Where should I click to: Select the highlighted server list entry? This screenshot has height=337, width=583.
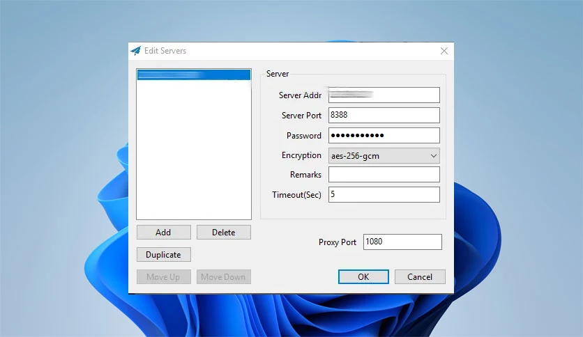(x=194, y=75)
